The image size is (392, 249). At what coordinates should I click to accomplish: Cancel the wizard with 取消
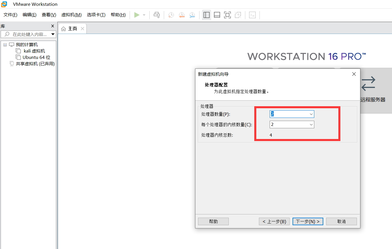point(342,221)
